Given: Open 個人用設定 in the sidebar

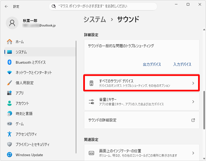Looking at the screenshot, I should (40, 83).
